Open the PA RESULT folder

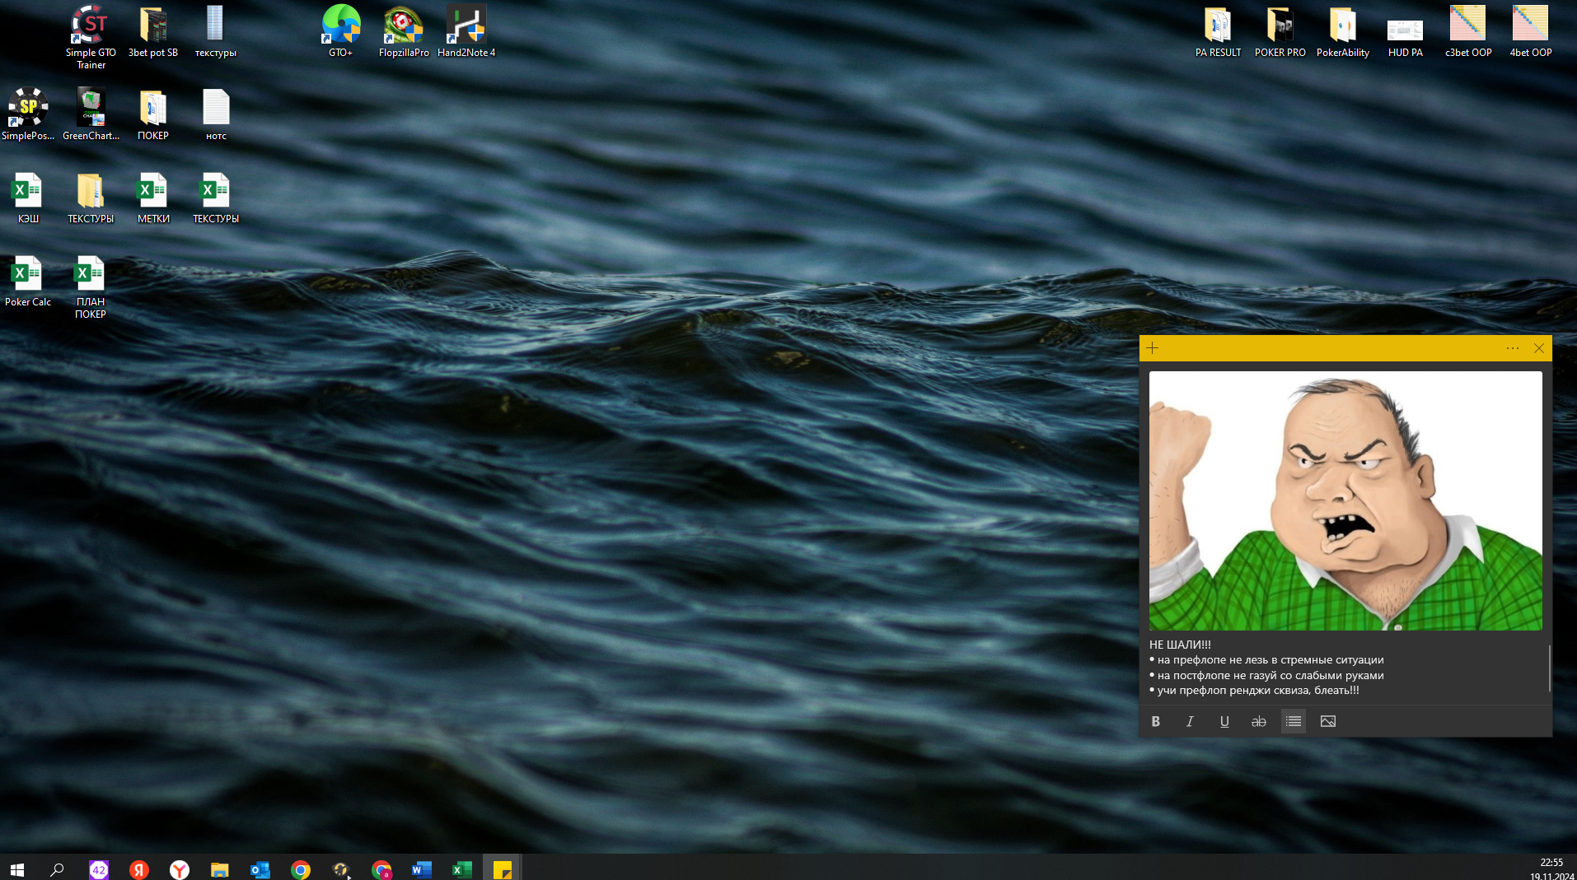1218,31
